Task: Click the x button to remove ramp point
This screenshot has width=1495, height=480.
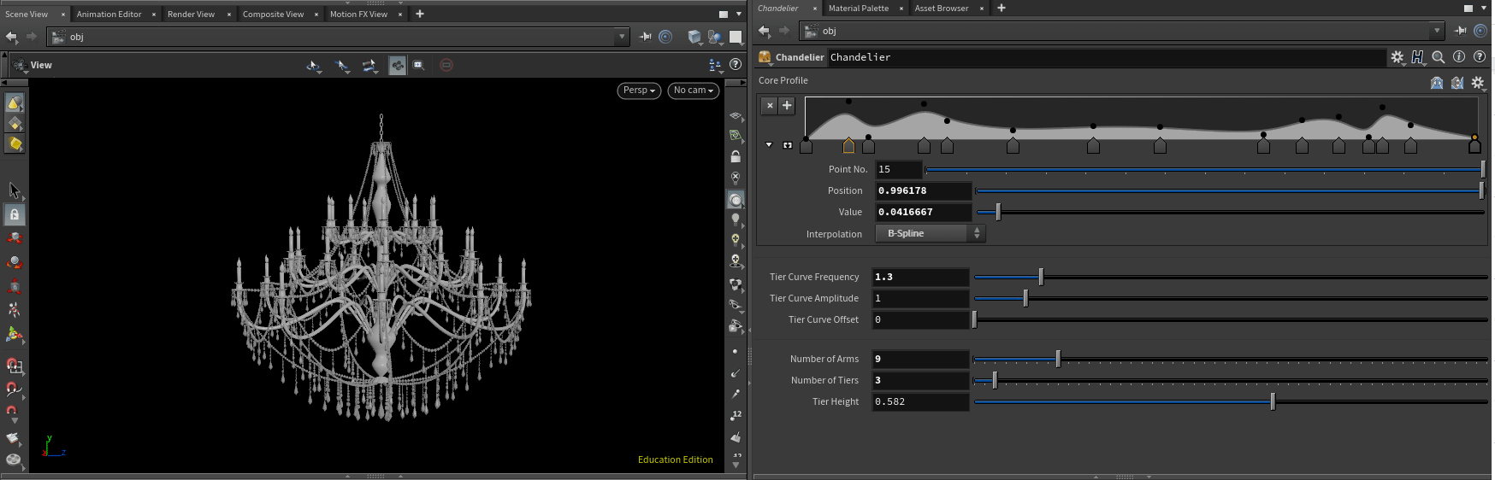Action: [x=770, y=105]
